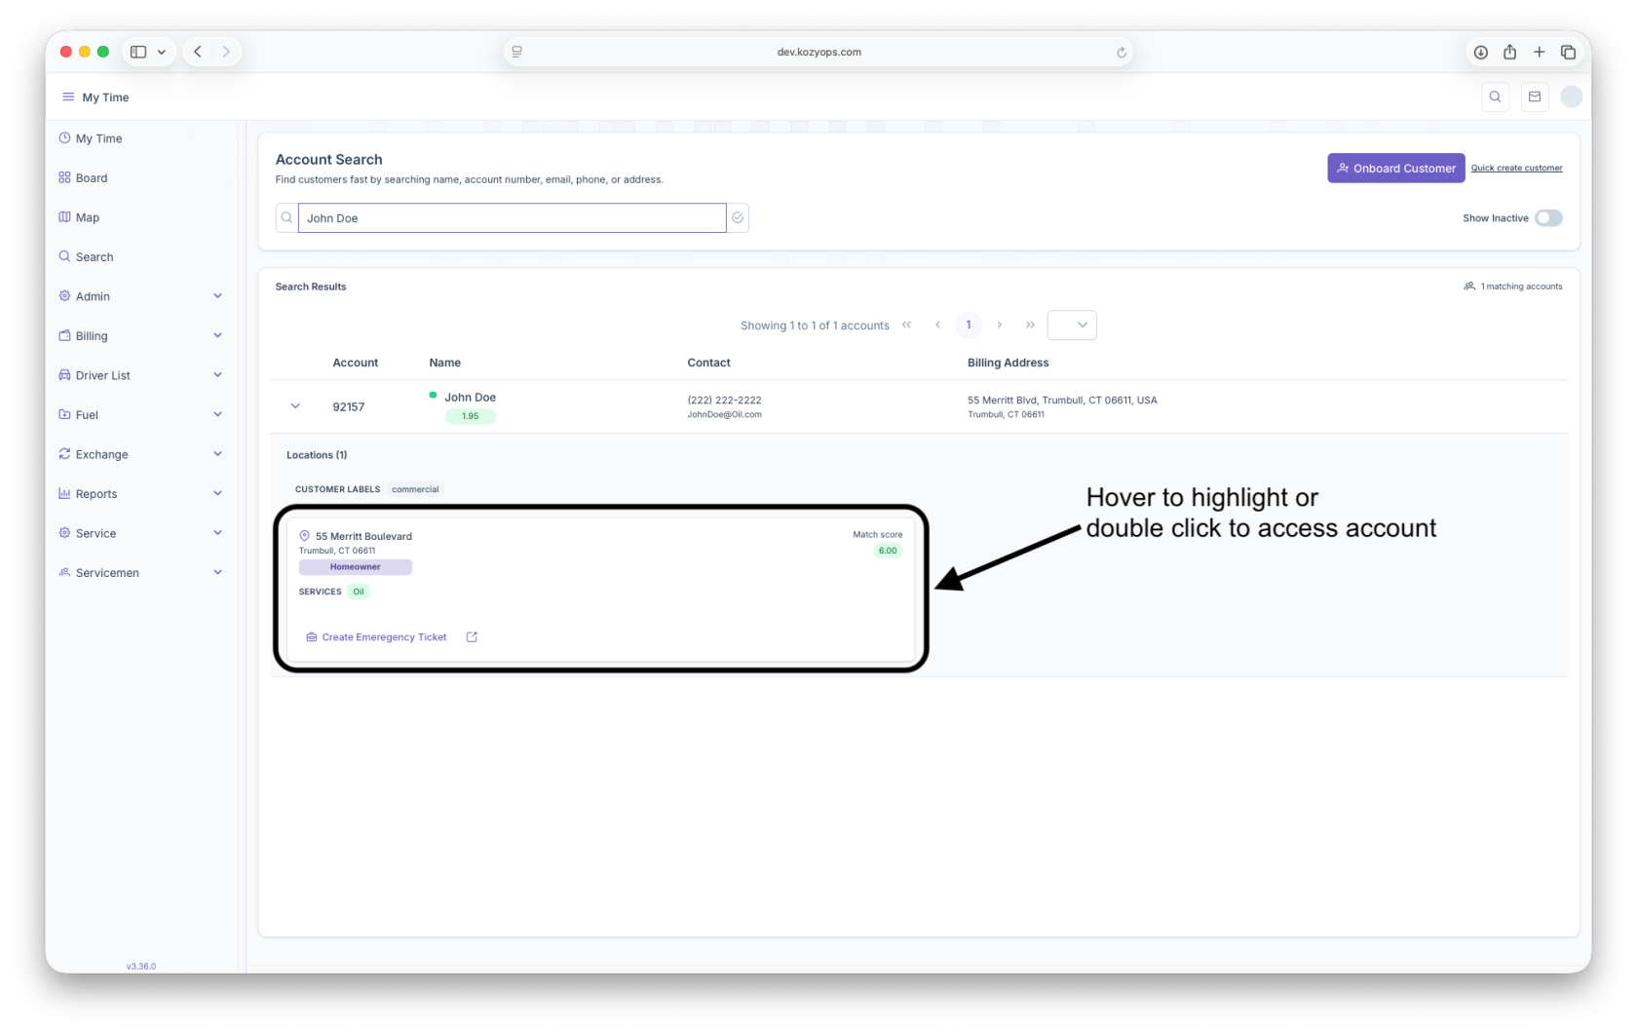Screen dimensions: 1637x1033
Task: Open external link icon beside Create Emergency Ticket
Action: pos(472,637)
